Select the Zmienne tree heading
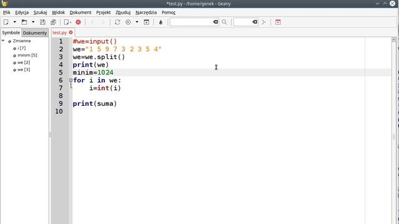 point(22,41)
